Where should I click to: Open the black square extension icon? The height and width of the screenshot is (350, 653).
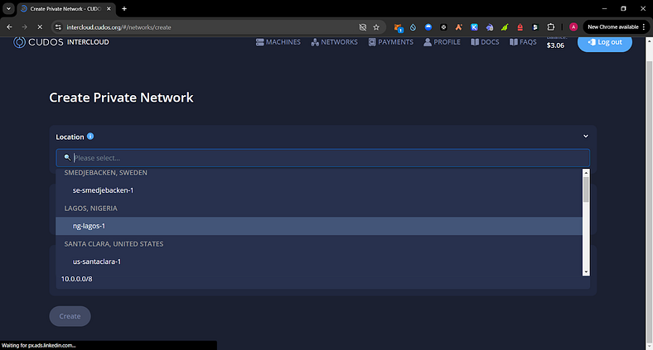[443, 27]
